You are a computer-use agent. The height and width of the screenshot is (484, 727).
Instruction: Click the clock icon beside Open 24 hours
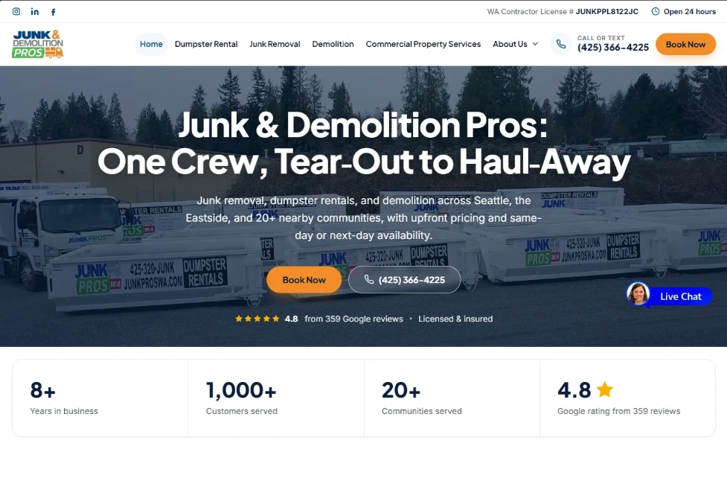656,12
